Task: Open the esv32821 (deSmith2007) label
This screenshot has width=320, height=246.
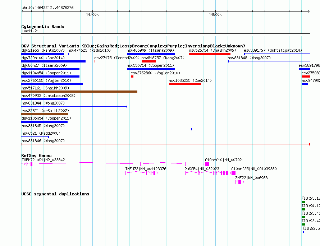Action: [45, 111]
